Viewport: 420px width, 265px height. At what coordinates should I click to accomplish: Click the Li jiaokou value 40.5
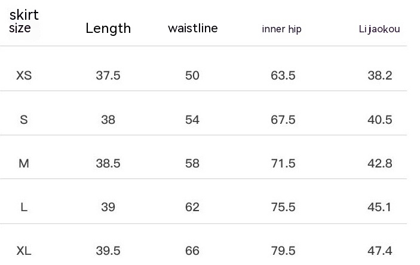tap(379, 120)
